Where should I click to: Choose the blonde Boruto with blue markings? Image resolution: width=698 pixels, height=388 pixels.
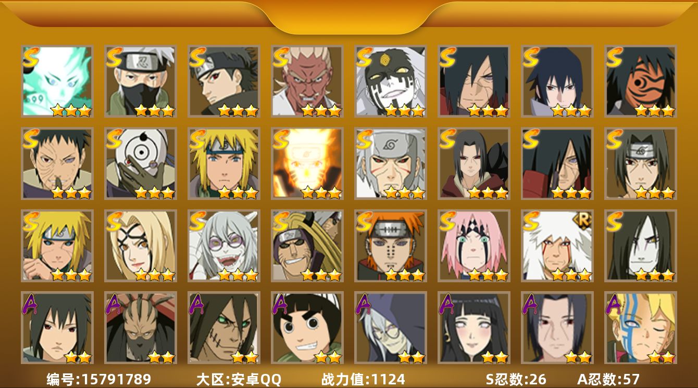pos(641,328)
